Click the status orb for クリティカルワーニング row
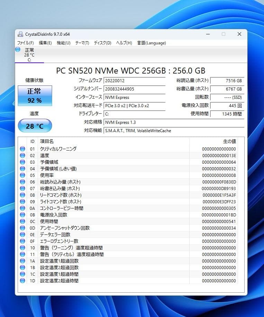264x317 pixels. (22, 149)
